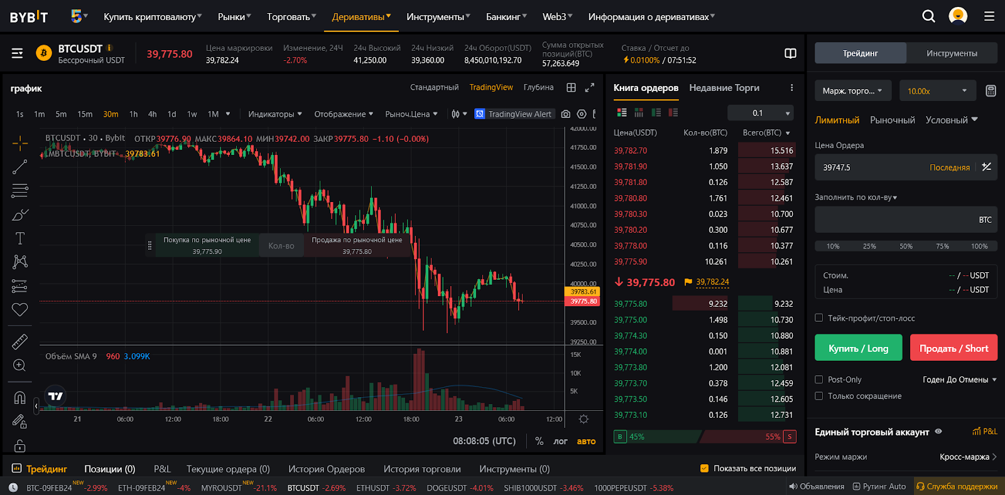Open 'Годен До Отмены' time-in-force dropdown
Image resolution: width=1005 pixels, height=495 pixels.
(960, 380)
